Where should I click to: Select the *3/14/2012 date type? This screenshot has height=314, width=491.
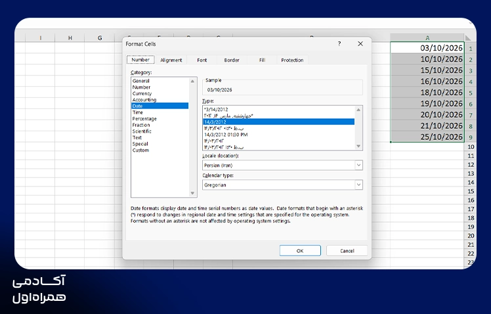279,109
